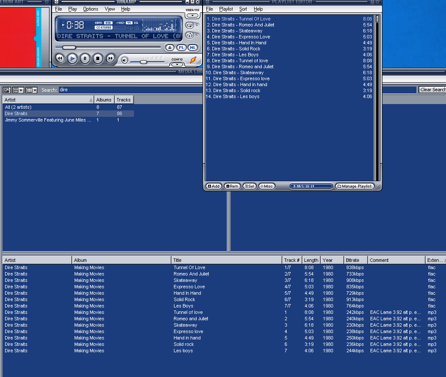Pause playback in Winamp
Image resolution: width=446 pixels, height=377 pixels.
(x=85, y=58)
